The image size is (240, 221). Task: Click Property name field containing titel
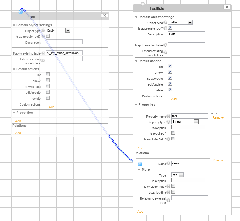[190, 116]
